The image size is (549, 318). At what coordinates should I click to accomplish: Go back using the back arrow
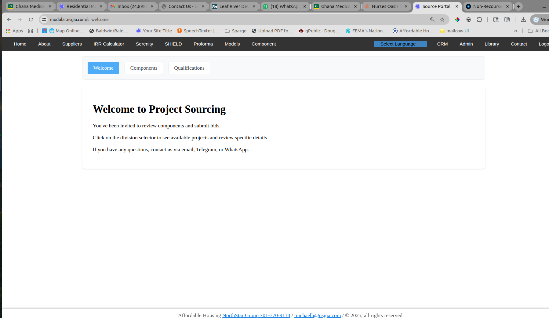(x=9, y=20)
